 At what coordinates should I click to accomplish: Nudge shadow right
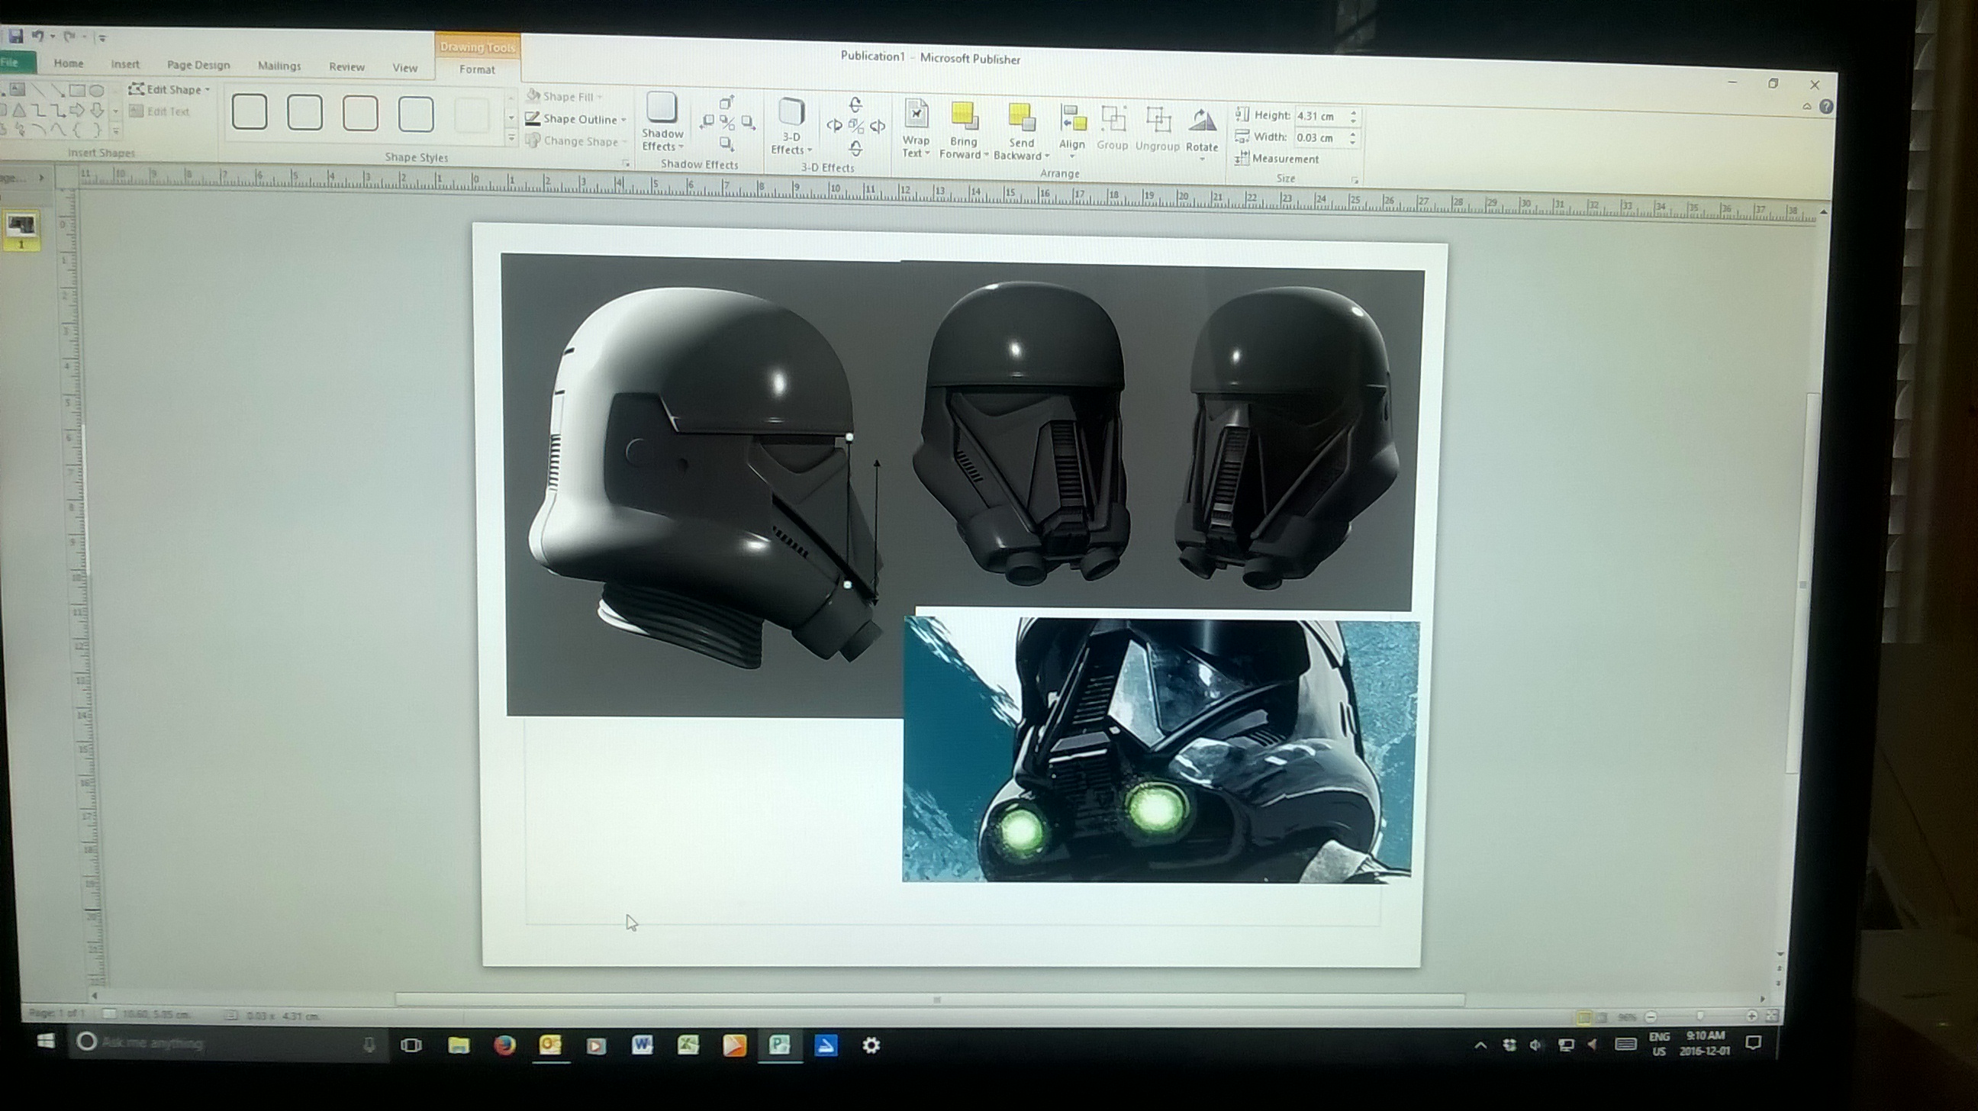pos(747,123)
